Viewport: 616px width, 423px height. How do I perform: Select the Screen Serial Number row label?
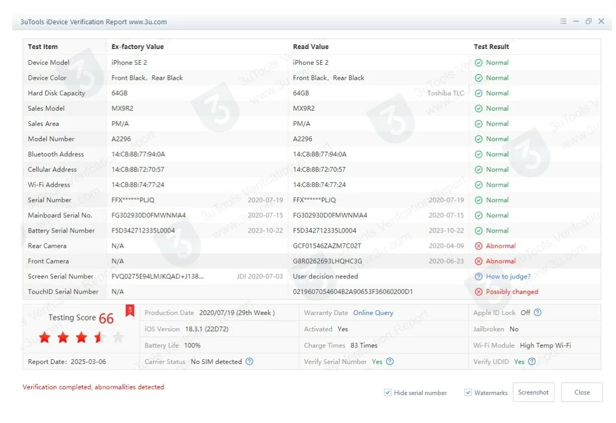click(61, 277)
